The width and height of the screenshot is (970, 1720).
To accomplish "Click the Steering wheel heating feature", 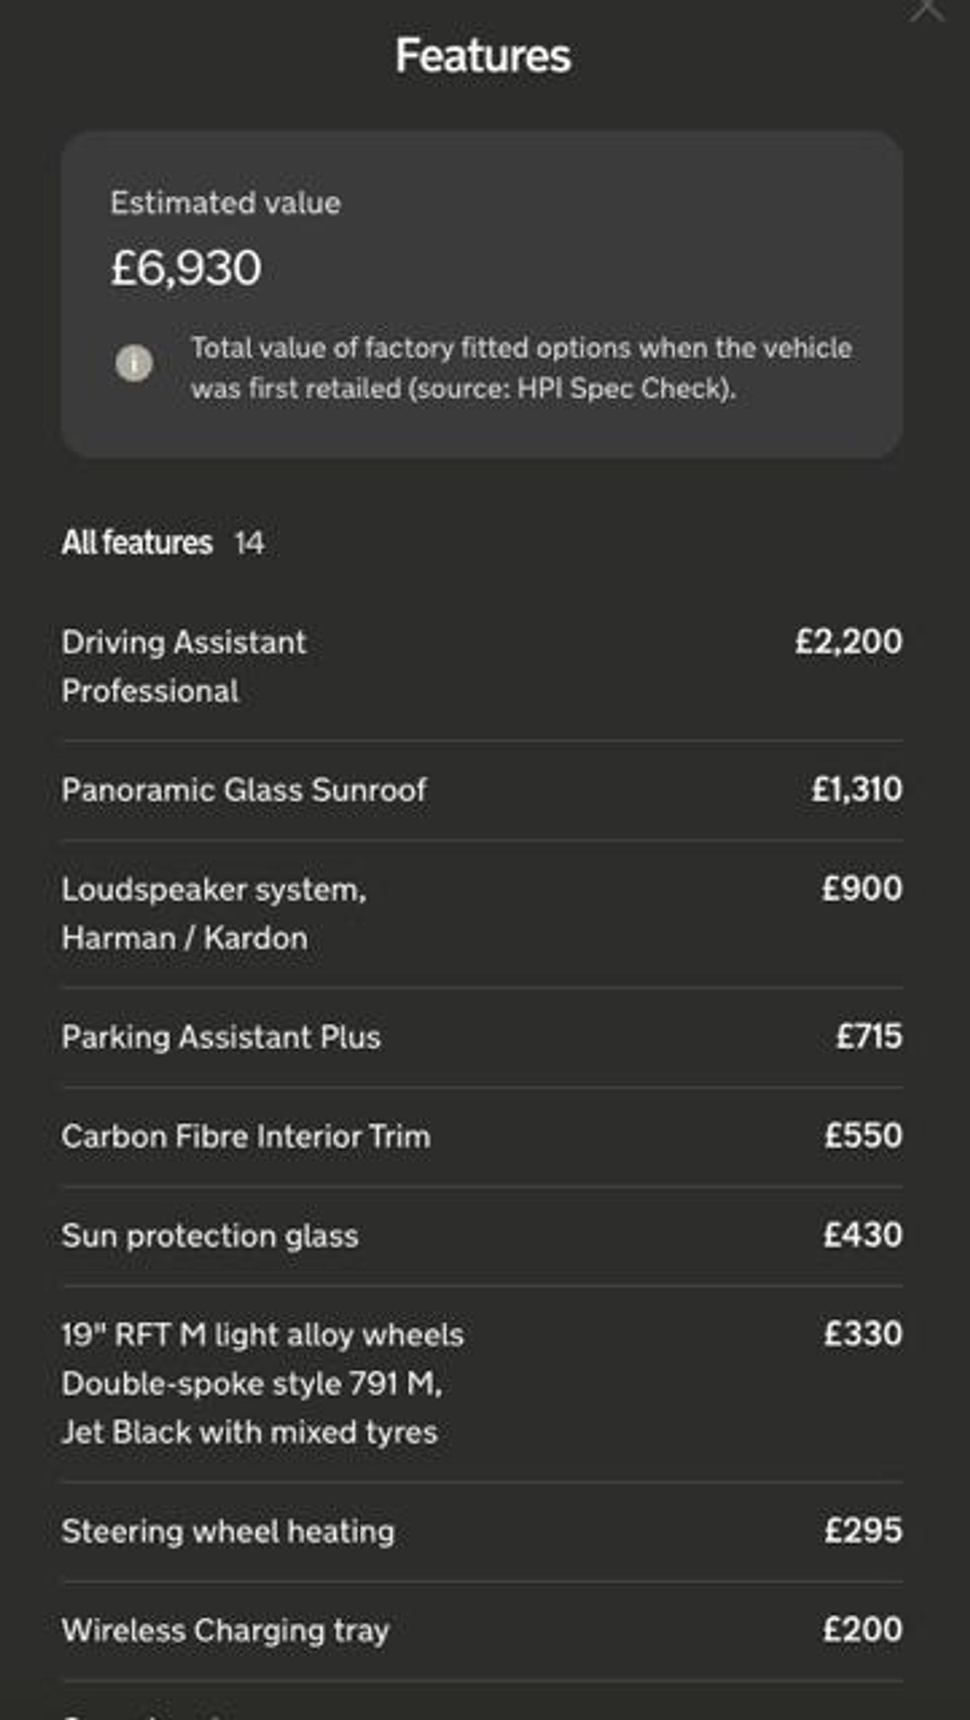I will tap(228, 1531).
